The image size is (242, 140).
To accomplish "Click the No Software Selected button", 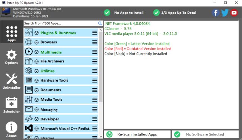I will [x=205, y=134].
